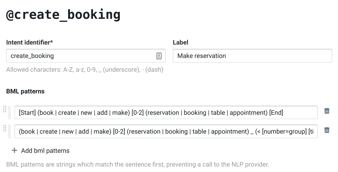
Task: Click the Allowed characters hint text
Action: coord(84,70)
